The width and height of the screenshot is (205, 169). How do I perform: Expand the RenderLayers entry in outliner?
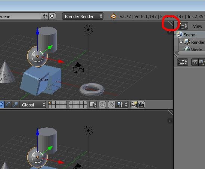pyautogui.click(x=181, y=42)
